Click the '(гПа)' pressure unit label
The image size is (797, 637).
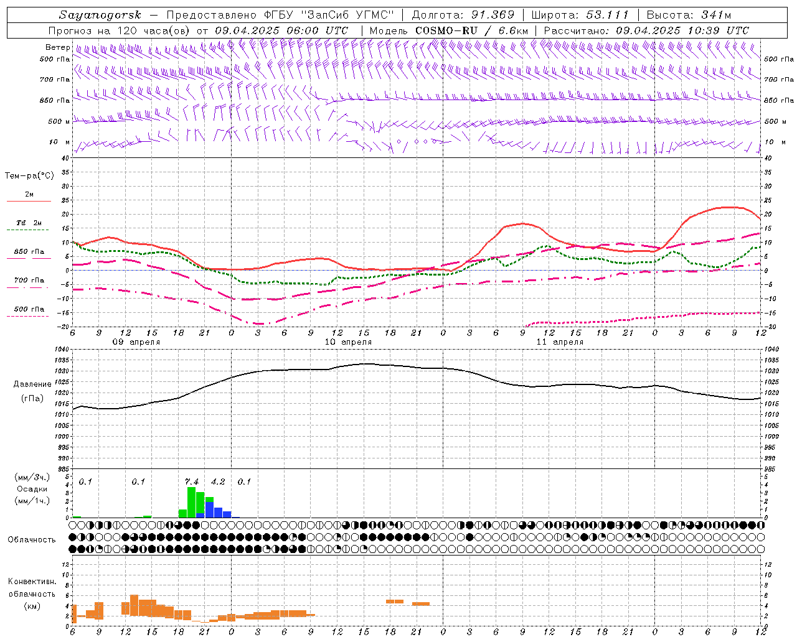point(31,399)
